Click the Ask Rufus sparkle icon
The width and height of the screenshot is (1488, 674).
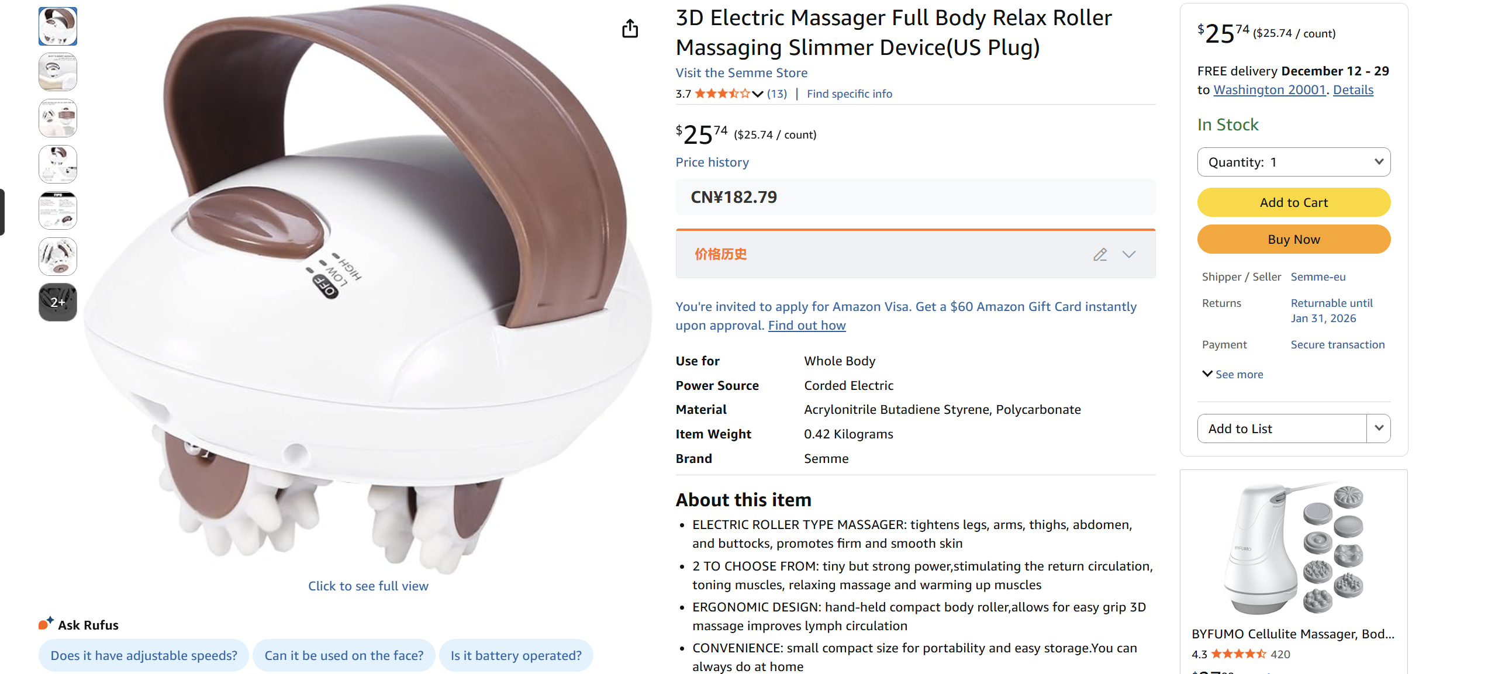[x=46, y=622]
